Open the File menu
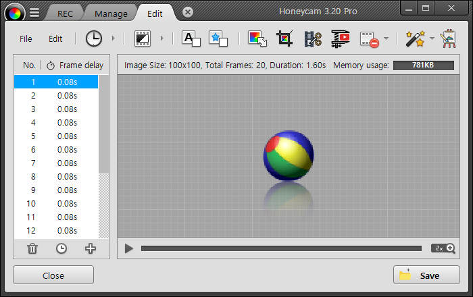473x297 pixels. (26, 38)
